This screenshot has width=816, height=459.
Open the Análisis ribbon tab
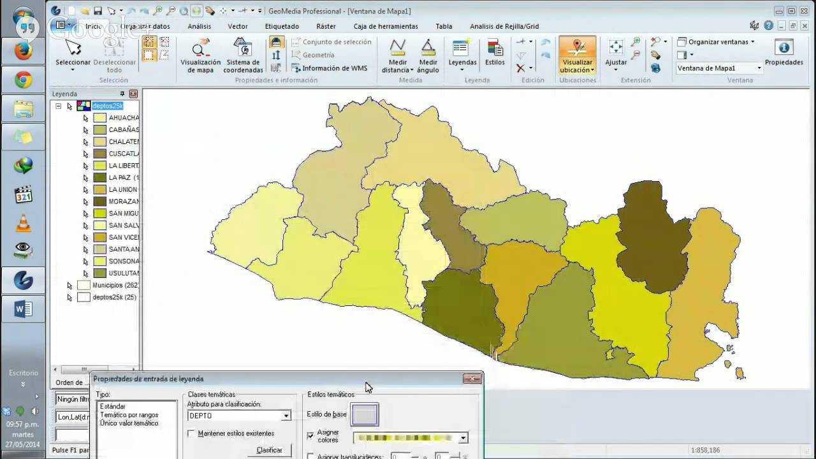200,26
